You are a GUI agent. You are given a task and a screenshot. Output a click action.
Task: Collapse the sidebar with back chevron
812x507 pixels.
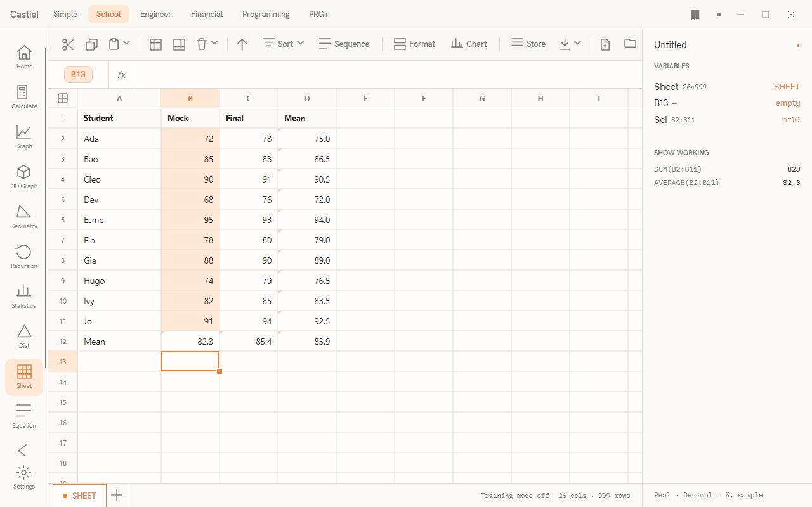(23, 450)
